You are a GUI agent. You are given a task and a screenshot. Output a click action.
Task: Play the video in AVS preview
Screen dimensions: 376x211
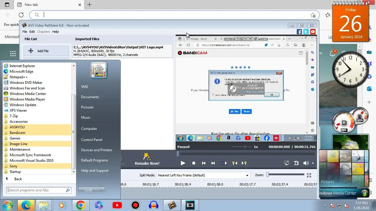(x=183, y=163)
